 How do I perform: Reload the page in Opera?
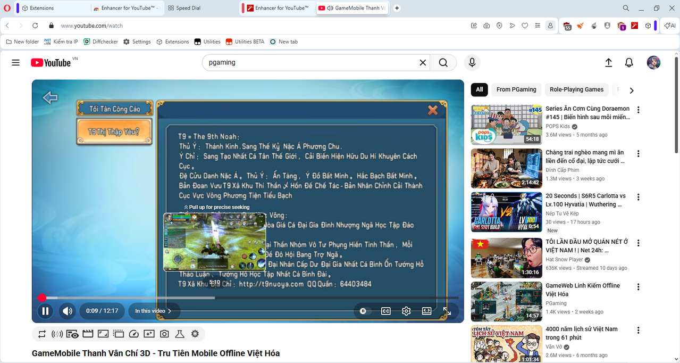[35, 26]
